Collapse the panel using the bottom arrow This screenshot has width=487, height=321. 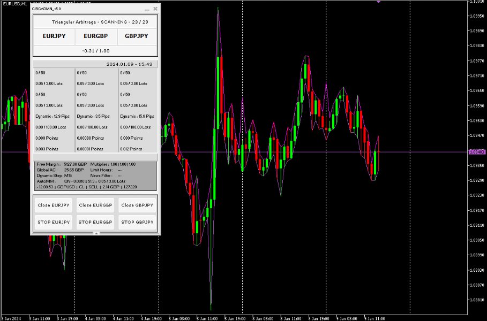[96, 233]
